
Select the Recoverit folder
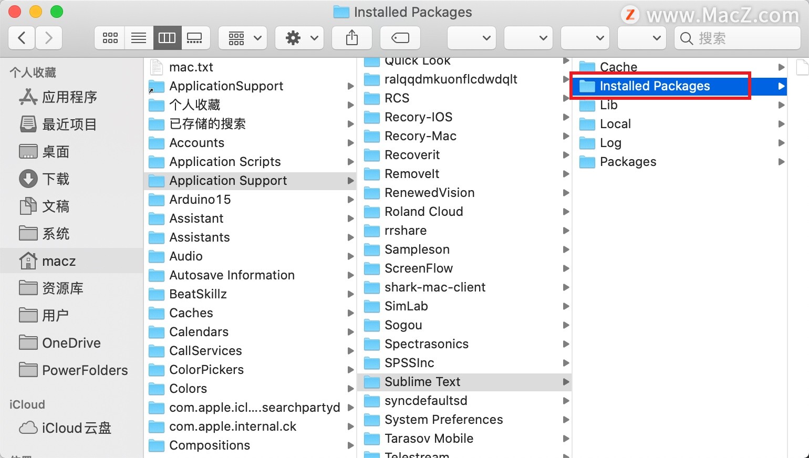(x=464, y=155)
